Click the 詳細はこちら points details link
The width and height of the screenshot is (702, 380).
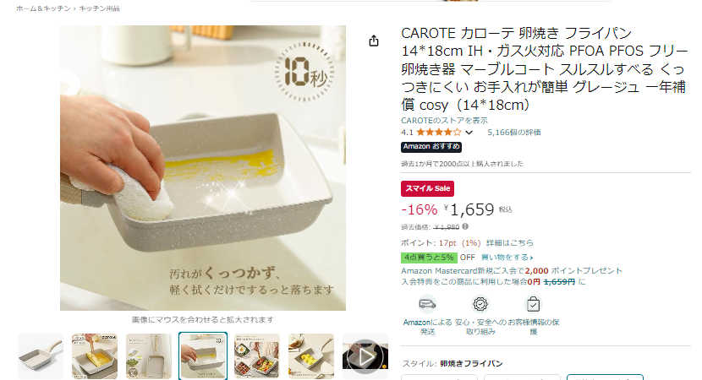coord(510,242)
